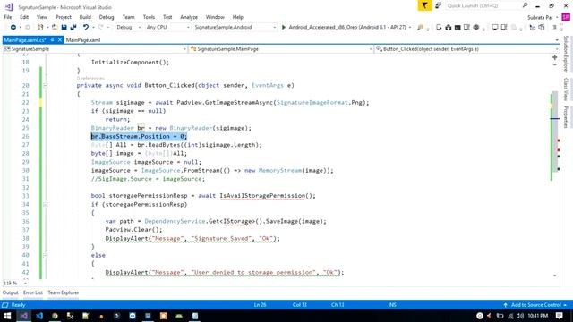Click the Pair to Mac monitor icon
This screenshot has width=573, height=322.
point(495,28)
